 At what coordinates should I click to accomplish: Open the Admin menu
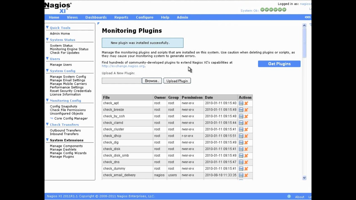(x=182, y=17)
